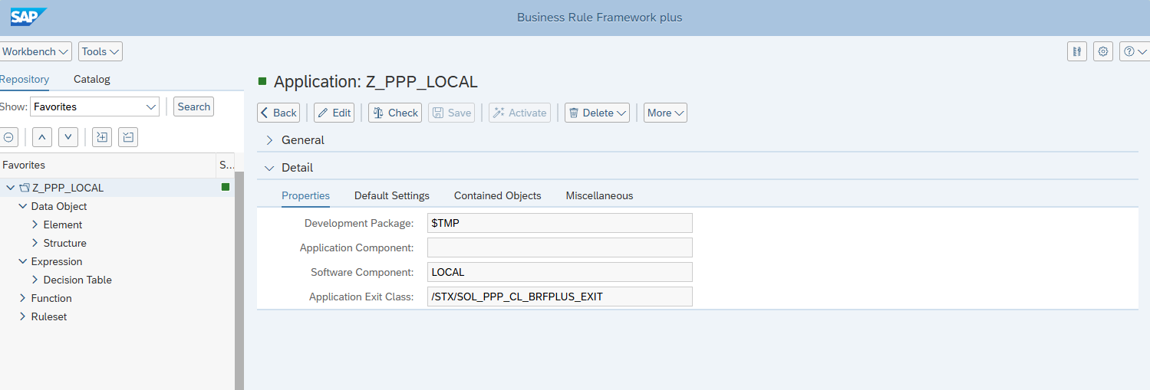Click the Edit button
This screenshot has width=1150, height=390.
(334, 113)
